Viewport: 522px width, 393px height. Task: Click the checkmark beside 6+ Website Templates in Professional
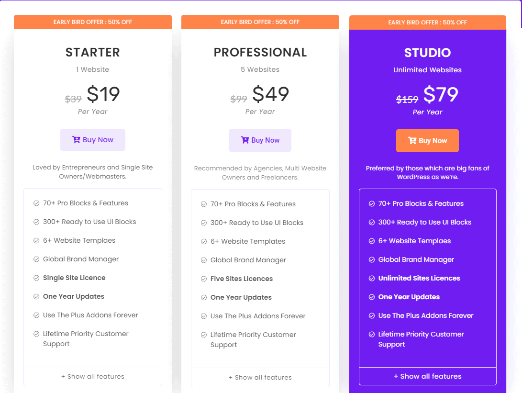[203, 241]
